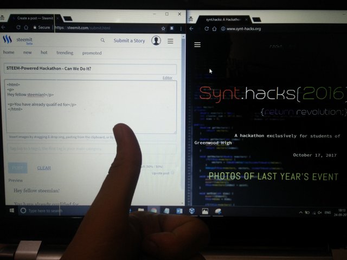
Task: Click the CLEAR link
Action: [x=44, y=168]
